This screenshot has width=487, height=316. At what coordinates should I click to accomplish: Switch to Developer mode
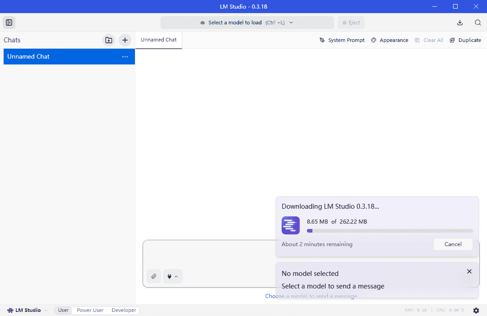click(124, 310)
